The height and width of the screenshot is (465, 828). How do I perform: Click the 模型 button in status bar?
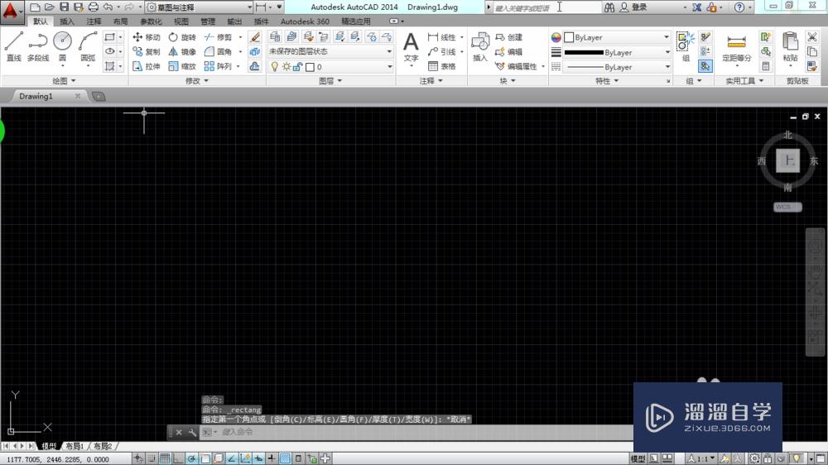point(638,458)
